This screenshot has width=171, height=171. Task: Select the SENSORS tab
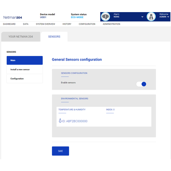click(x=54, y=37)
